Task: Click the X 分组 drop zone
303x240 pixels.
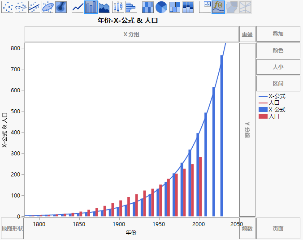Action: coord(131,34)
